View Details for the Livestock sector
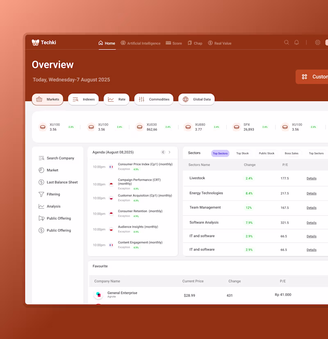 pos(312,179)
